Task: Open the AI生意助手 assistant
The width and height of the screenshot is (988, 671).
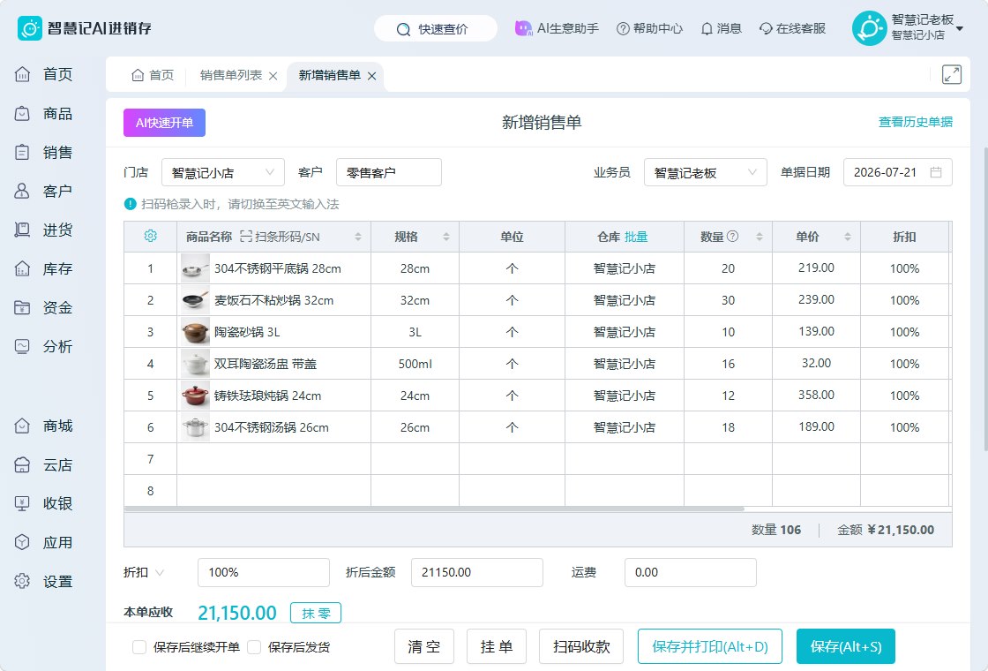Action: pos(557,28)
